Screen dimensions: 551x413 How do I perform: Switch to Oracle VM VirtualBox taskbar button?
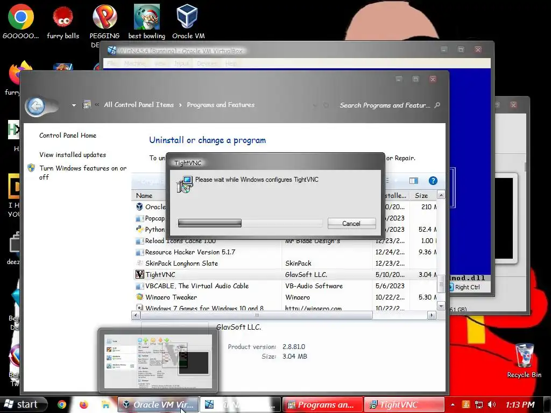pos(158,404)
